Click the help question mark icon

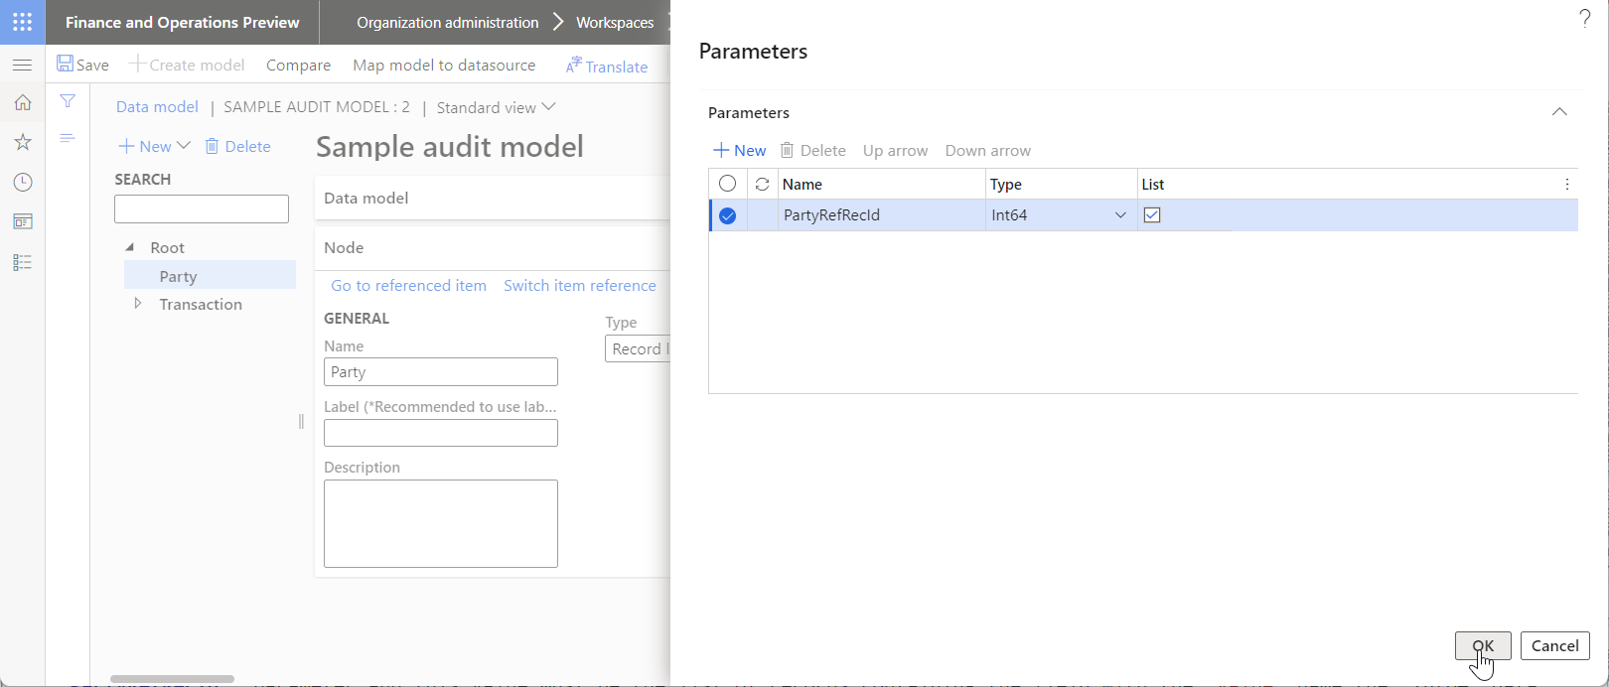1585,19
